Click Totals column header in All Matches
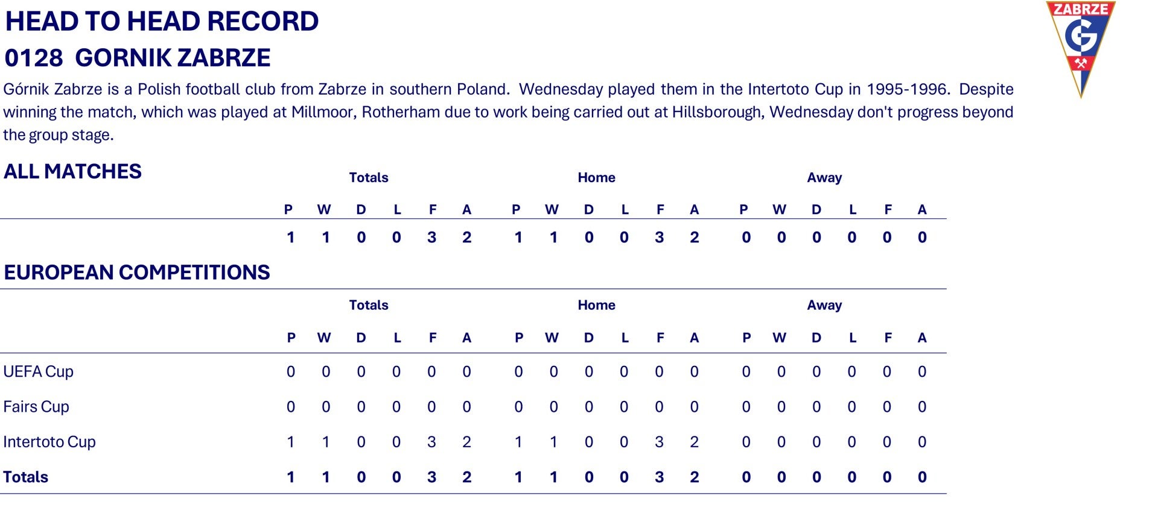This screenshot has height=510, width=1158. click(x=368, y=178)
